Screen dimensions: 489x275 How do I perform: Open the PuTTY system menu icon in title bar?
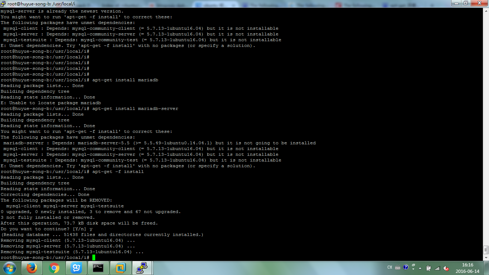(x=3, y=4)
